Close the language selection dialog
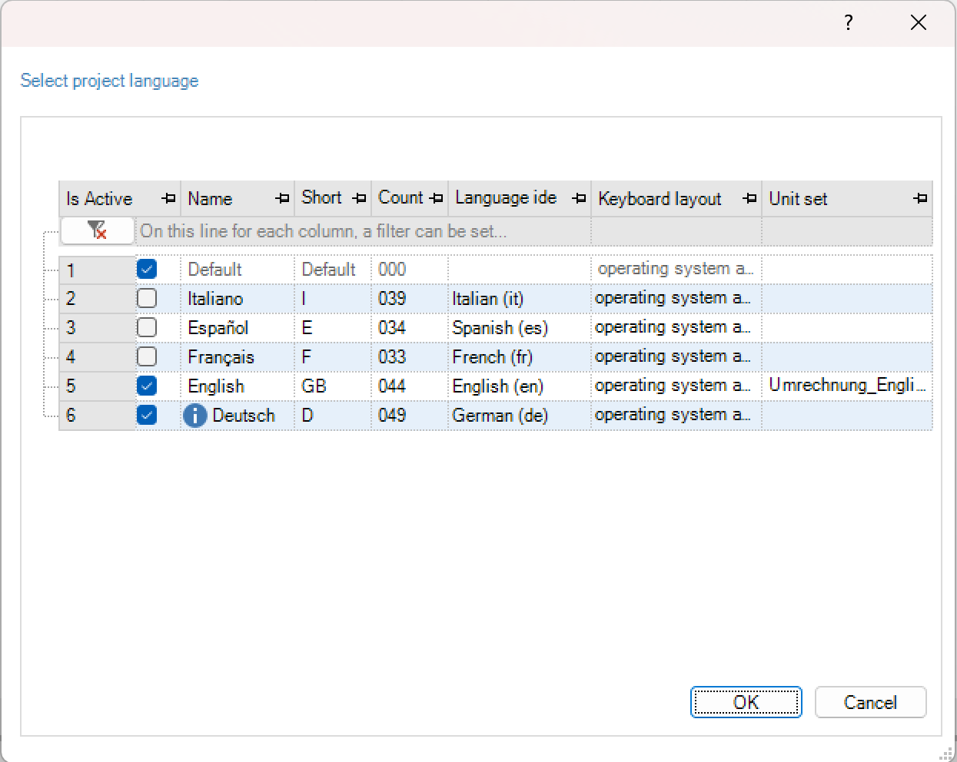This screenshot has height=762, width=957. [919, 22]
